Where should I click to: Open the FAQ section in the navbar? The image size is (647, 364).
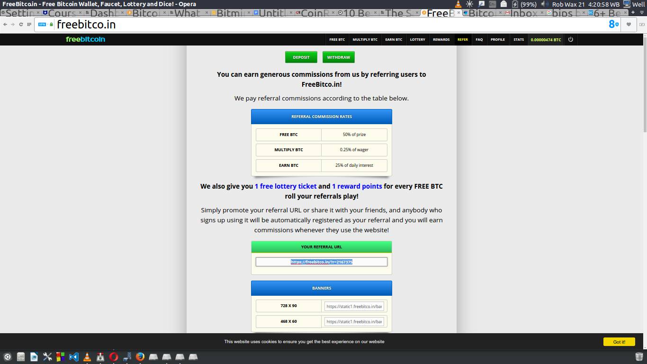click(479, 39)
